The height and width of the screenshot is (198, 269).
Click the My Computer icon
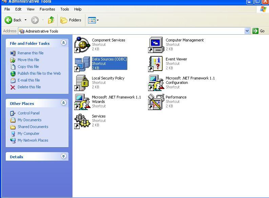(13, 134)
